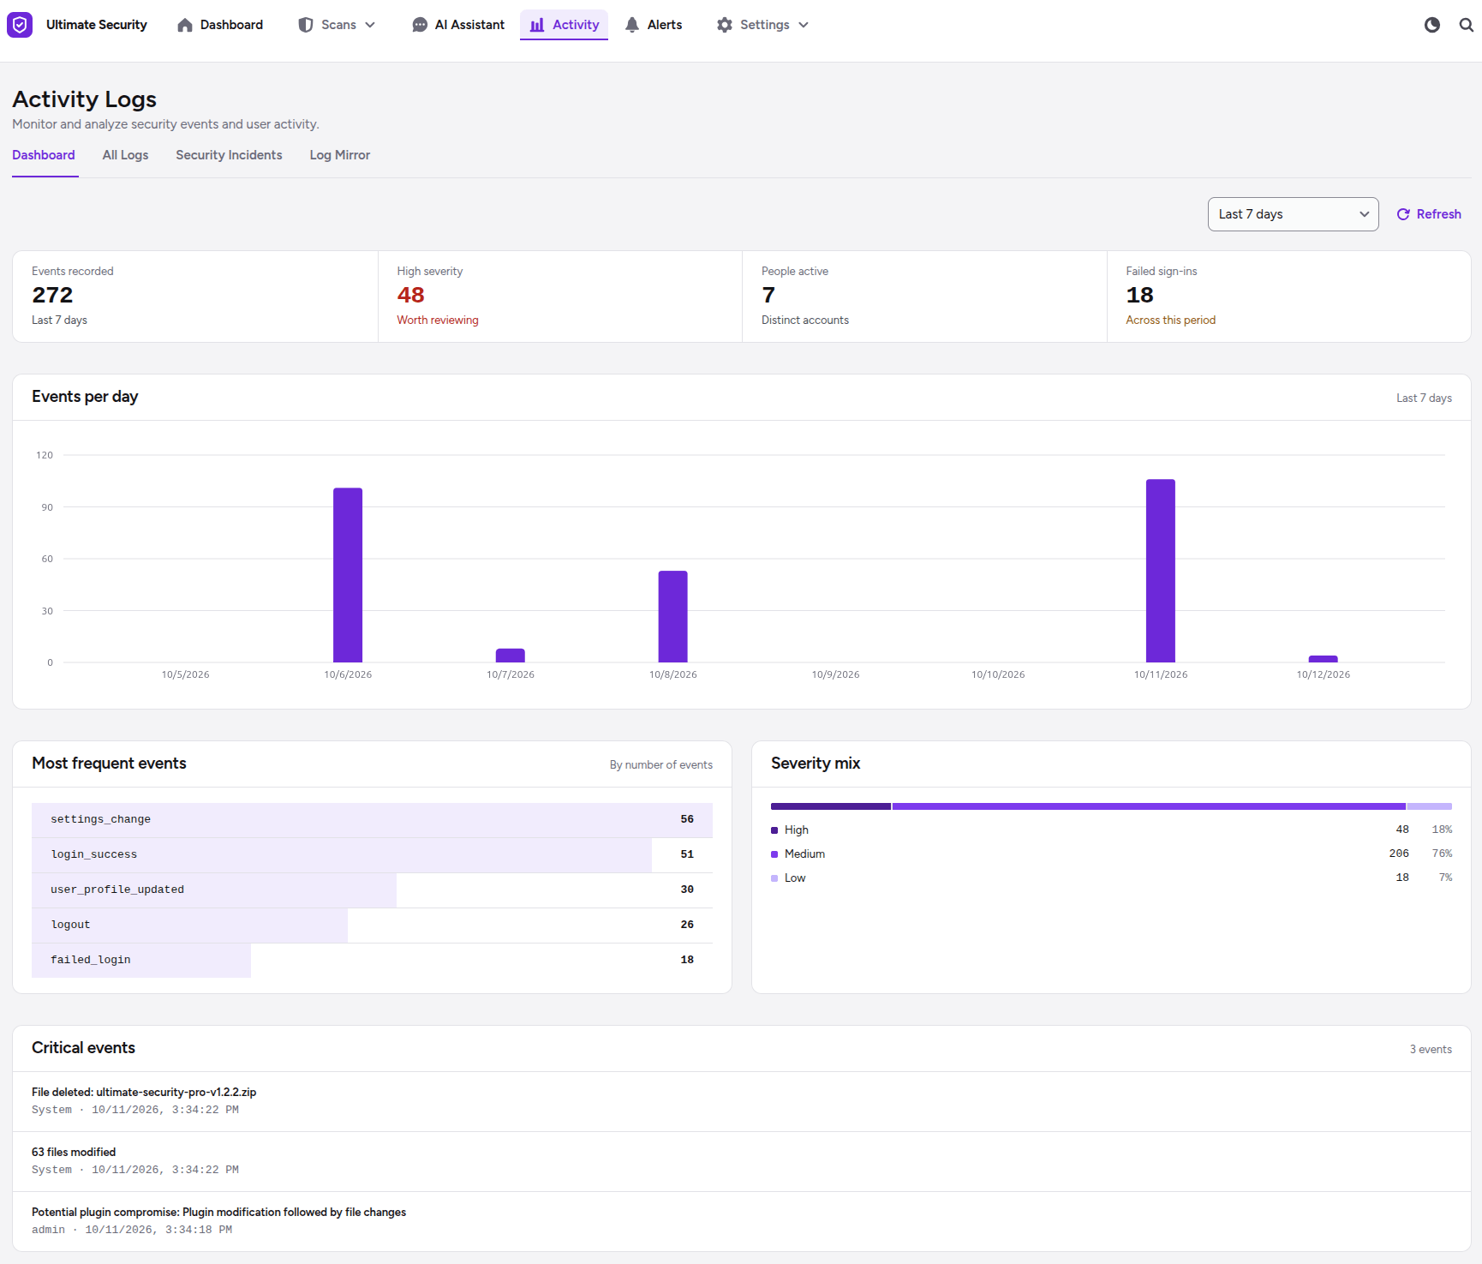
Task: Click the '3 events' count label
Action: [x=1431, y=1050]
